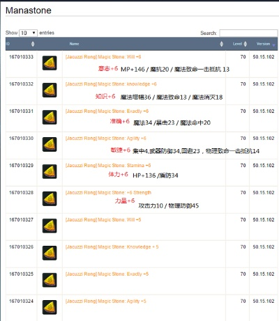Click the ID column header label
Image resolution: width=279 pixels, height=321 pixels.
pos(8,44)
